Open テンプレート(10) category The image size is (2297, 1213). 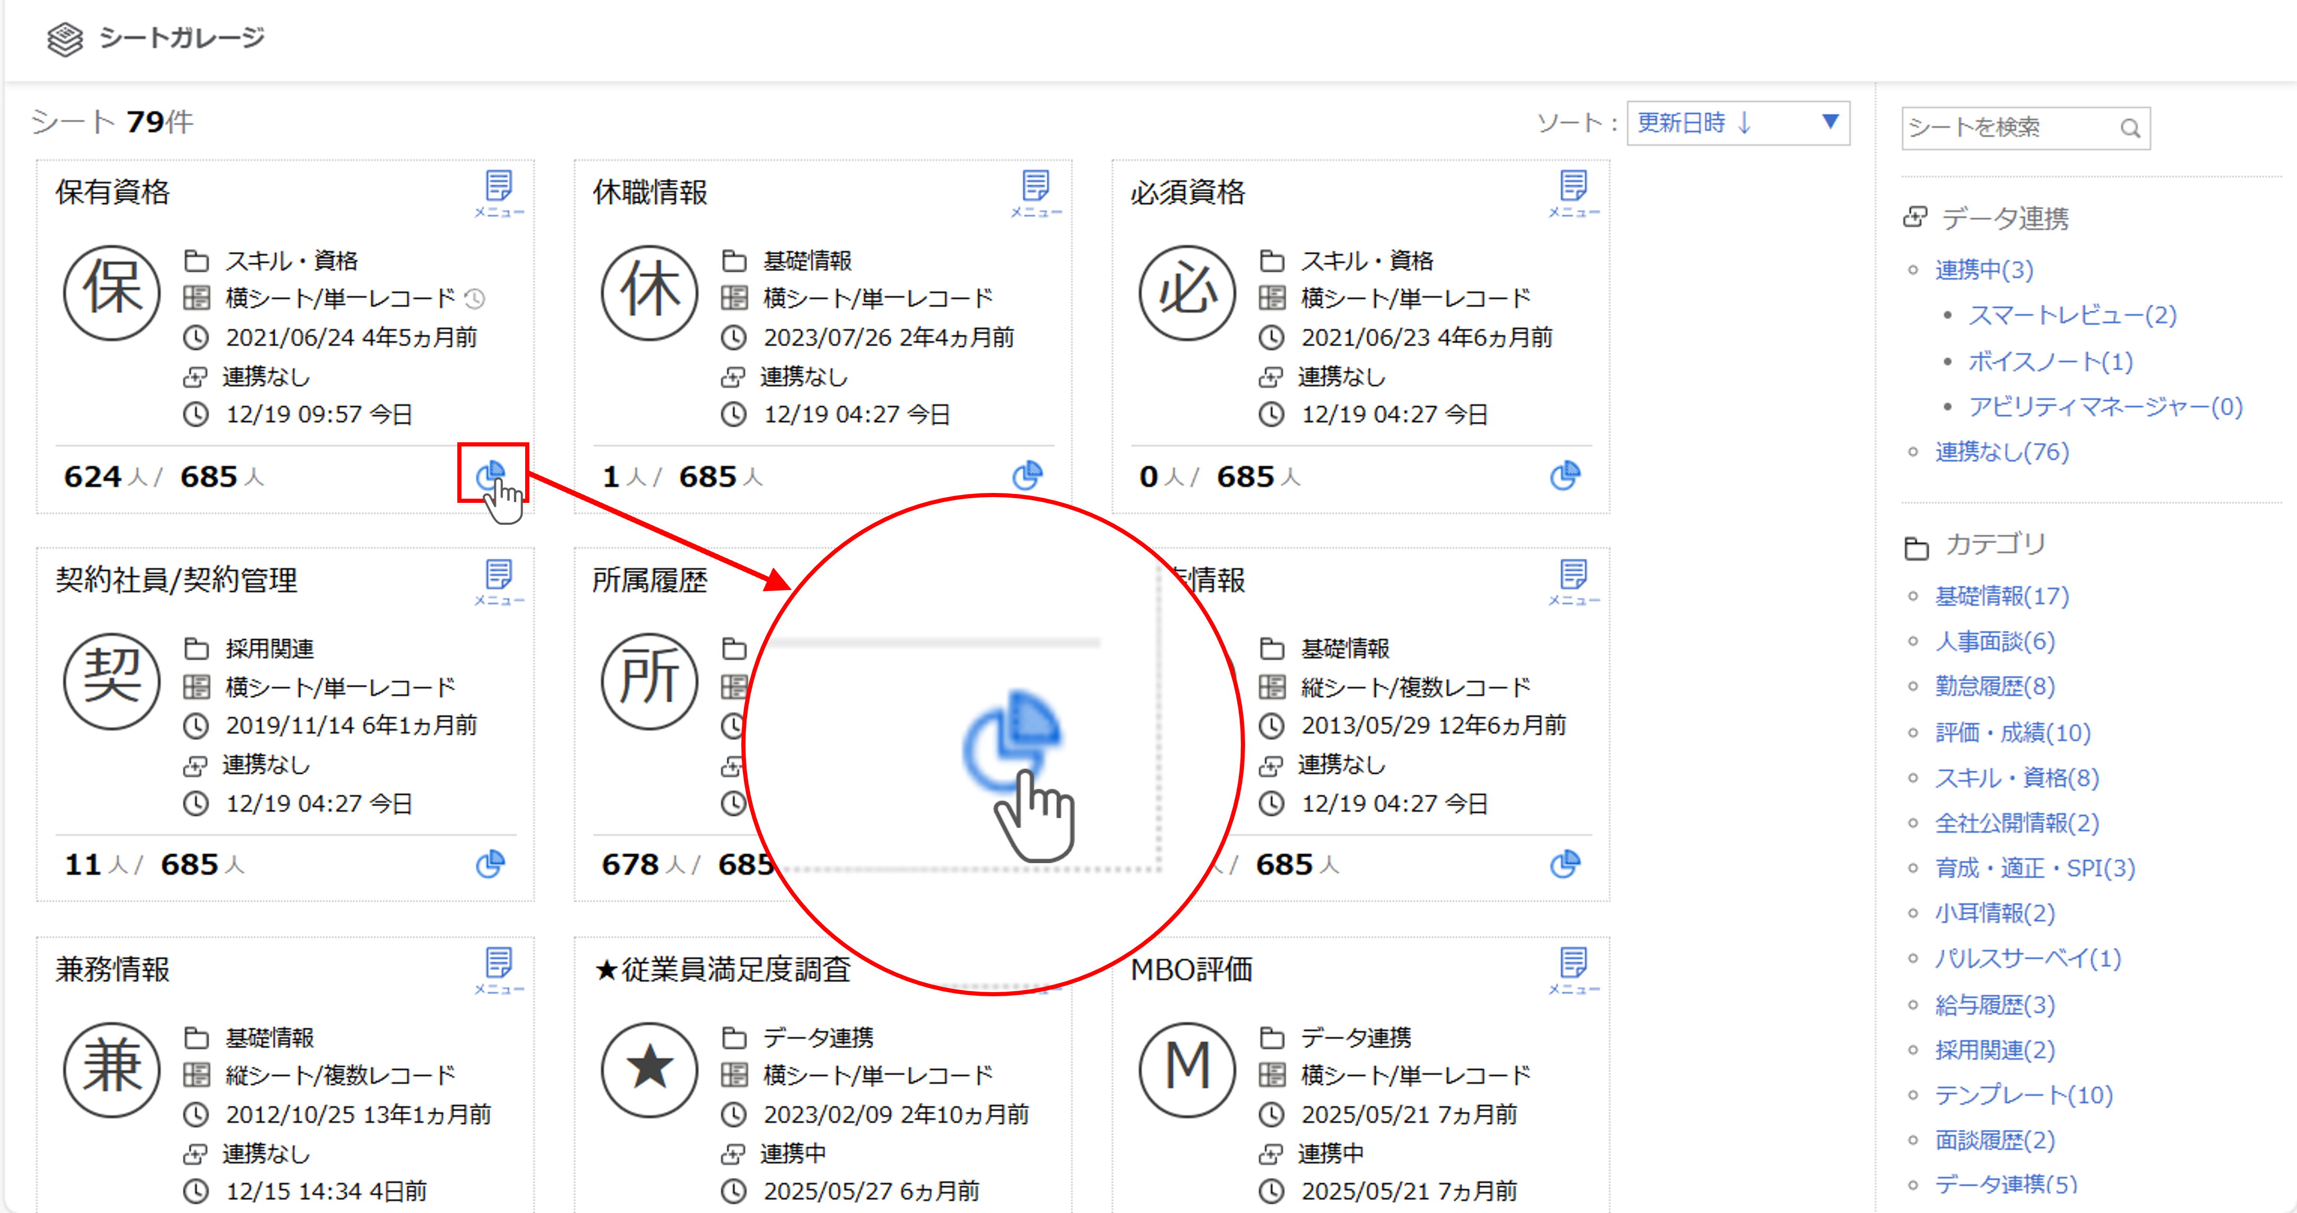(2022, 1094)
